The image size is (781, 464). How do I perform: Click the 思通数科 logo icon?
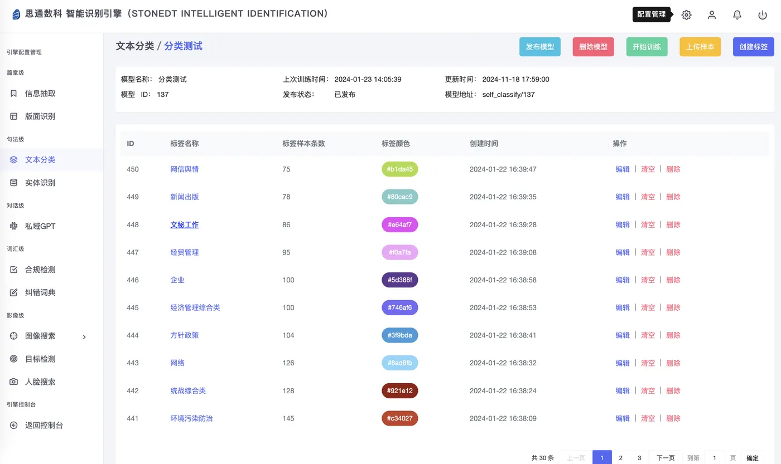coord(17,14)
